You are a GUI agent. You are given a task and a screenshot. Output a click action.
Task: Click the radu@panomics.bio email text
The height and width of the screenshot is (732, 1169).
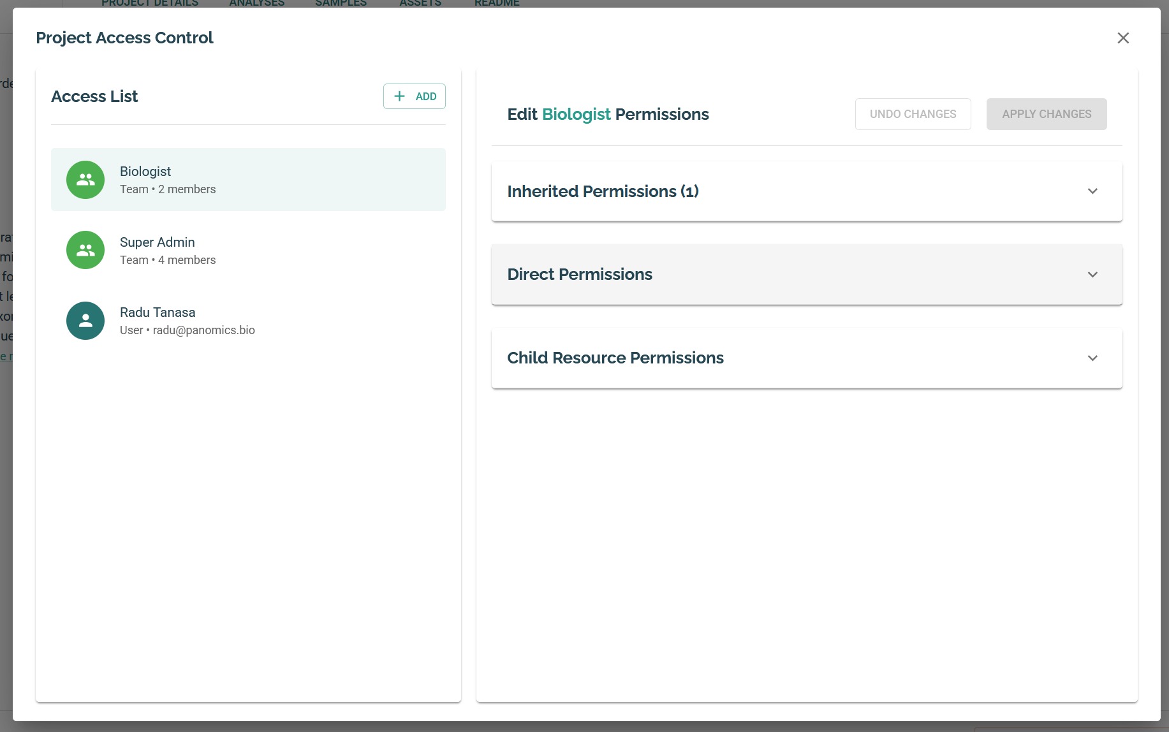click(x=204, y=330)
